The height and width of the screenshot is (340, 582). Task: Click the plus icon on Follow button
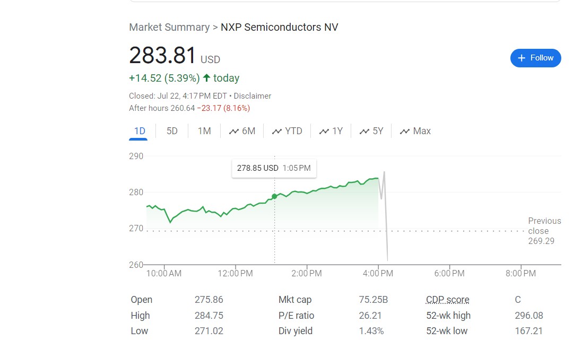[522, 58]
